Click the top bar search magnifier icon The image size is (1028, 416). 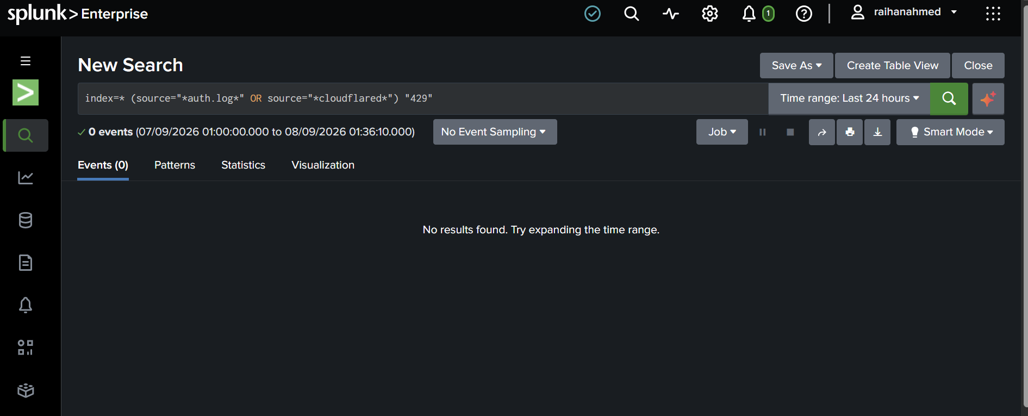coord(632,14)
